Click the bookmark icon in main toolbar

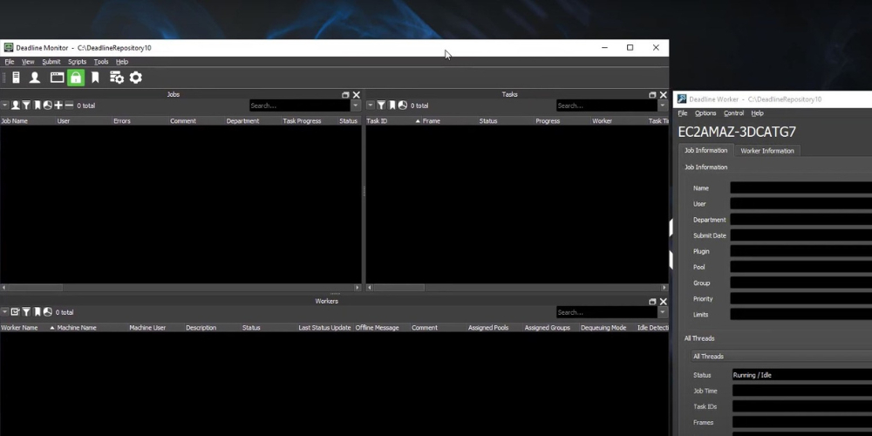(x=95, y=78)
